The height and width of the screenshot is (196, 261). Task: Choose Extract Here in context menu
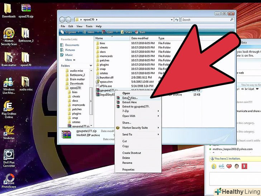point(138,102)
